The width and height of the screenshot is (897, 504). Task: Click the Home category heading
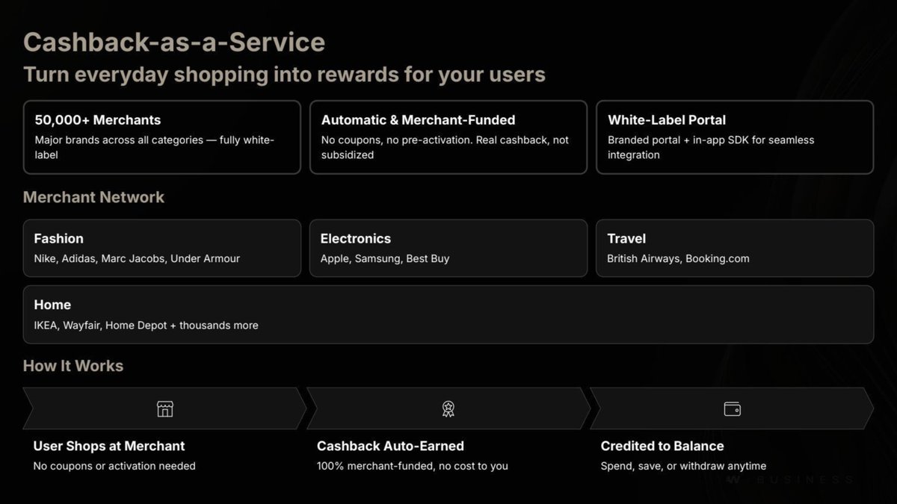[x=52, y=305]
